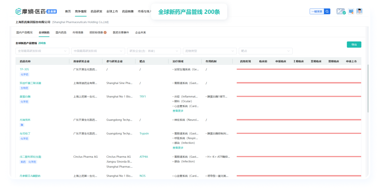Open the 企业关系 tab
378x188 pixels.
(141, 33)
